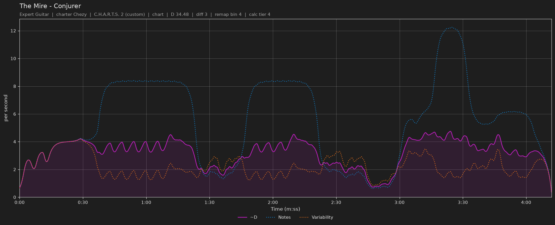This screenshot has width=555, height=225.
Task: Click 'C.H.A.R.T.S. 2 (custom)' subtitle text
Action: coord(119,14)
